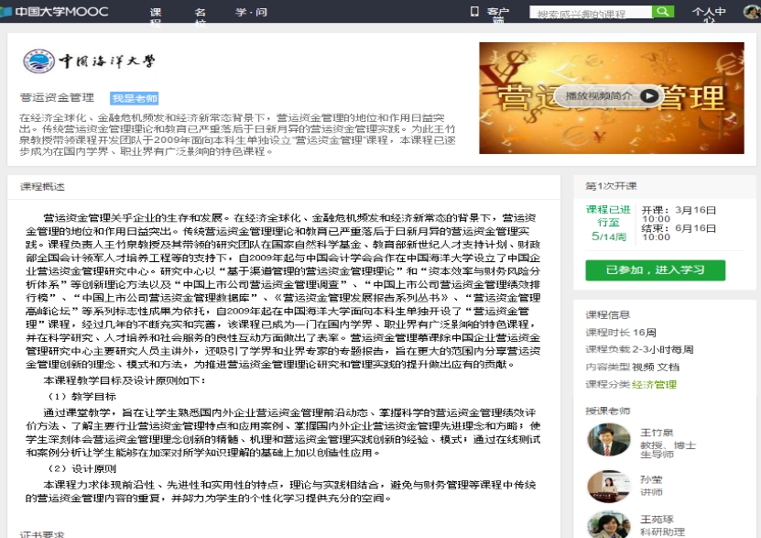Click the 我是老师 badge
The width and height of the screenshot is (761, 538).
click(x=135, y=98)
